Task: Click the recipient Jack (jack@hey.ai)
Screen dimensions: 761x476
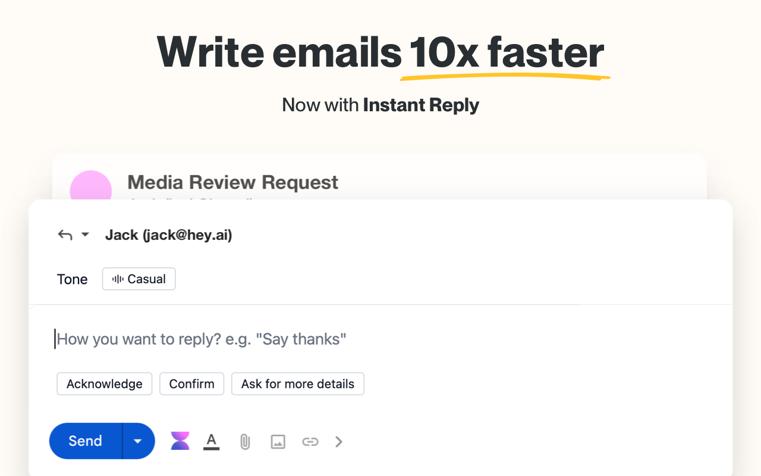Action: (x=168, y=235)
